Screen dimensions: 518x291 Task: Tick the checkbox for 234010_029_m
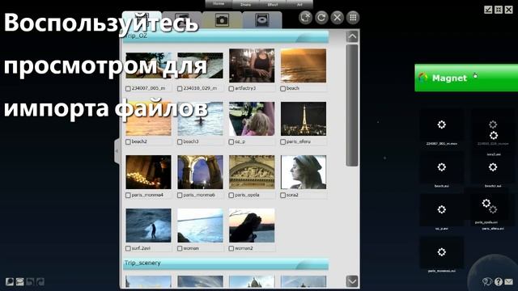180,88
